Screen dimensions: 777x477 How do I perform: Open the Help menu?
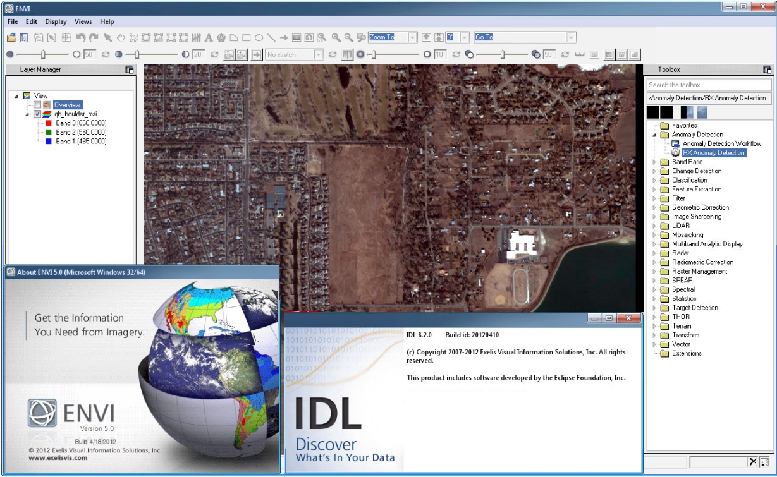[107, 21]
